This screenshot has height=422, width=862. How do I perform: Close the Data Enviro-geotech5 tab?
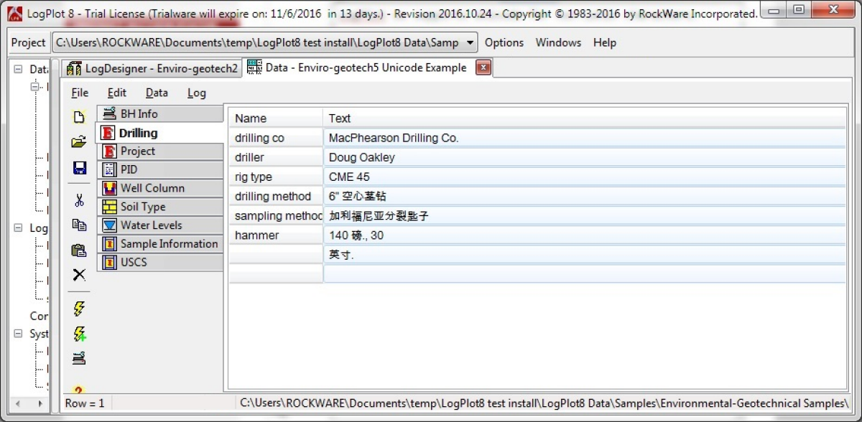[x=483, y=68]
